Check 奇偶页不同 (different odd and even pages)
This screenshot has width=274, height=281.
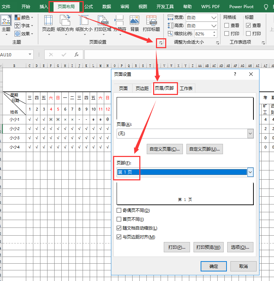click(x=119, y=210)
